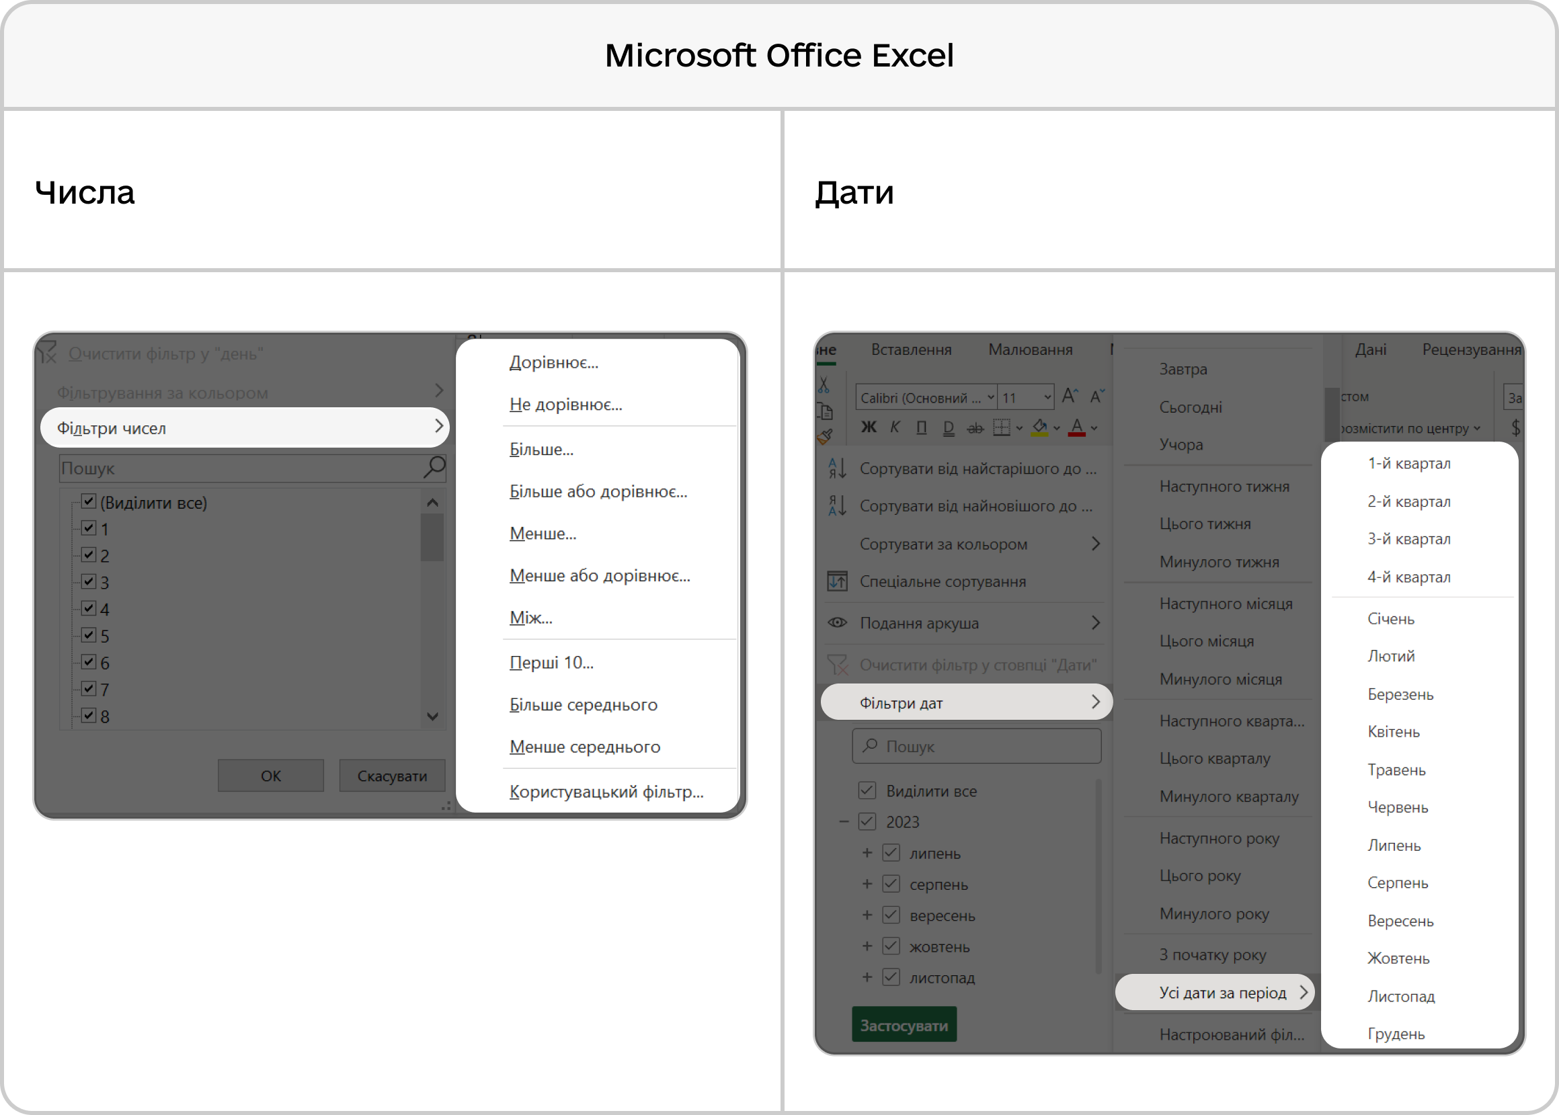Select the 'Між...' number filter
1559x1115 pixels.
(531, 617)
